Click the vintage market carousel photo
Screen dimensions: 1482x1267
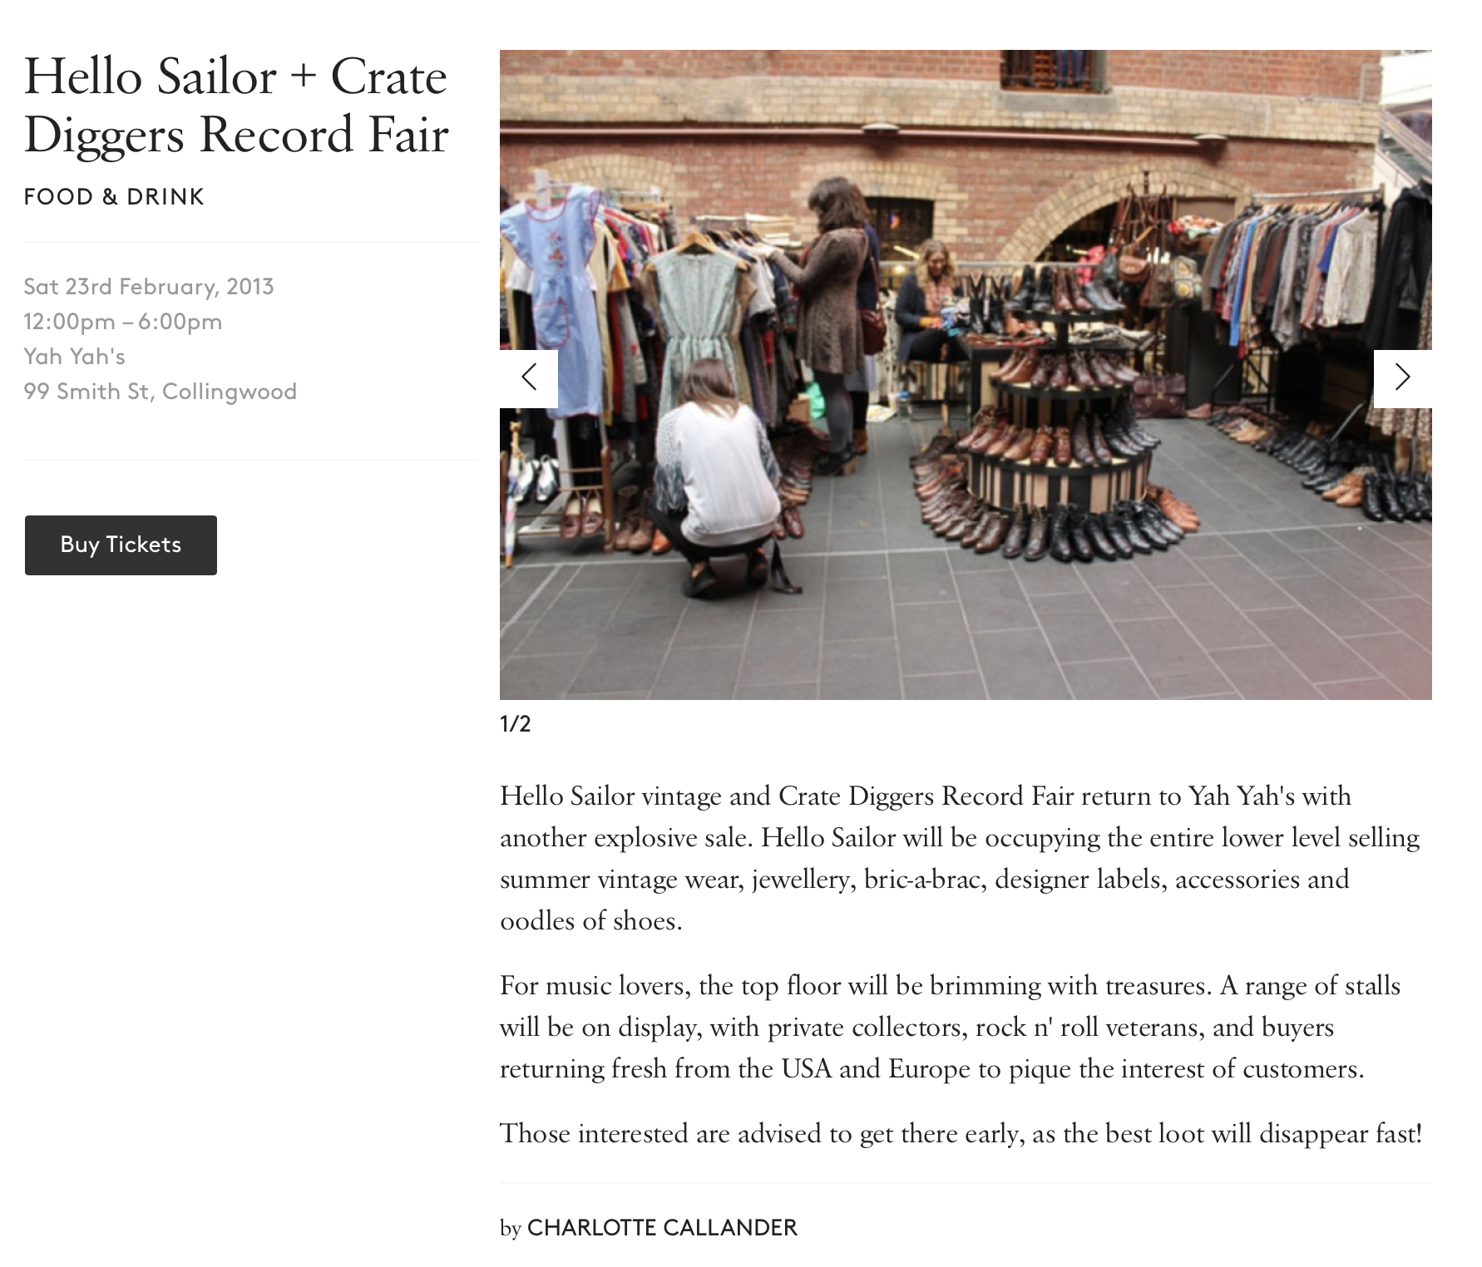966,374
